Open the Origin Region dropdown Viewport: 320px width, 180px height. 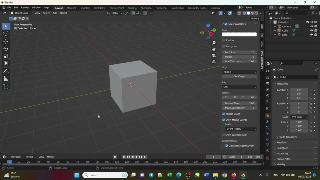[239, 72]
